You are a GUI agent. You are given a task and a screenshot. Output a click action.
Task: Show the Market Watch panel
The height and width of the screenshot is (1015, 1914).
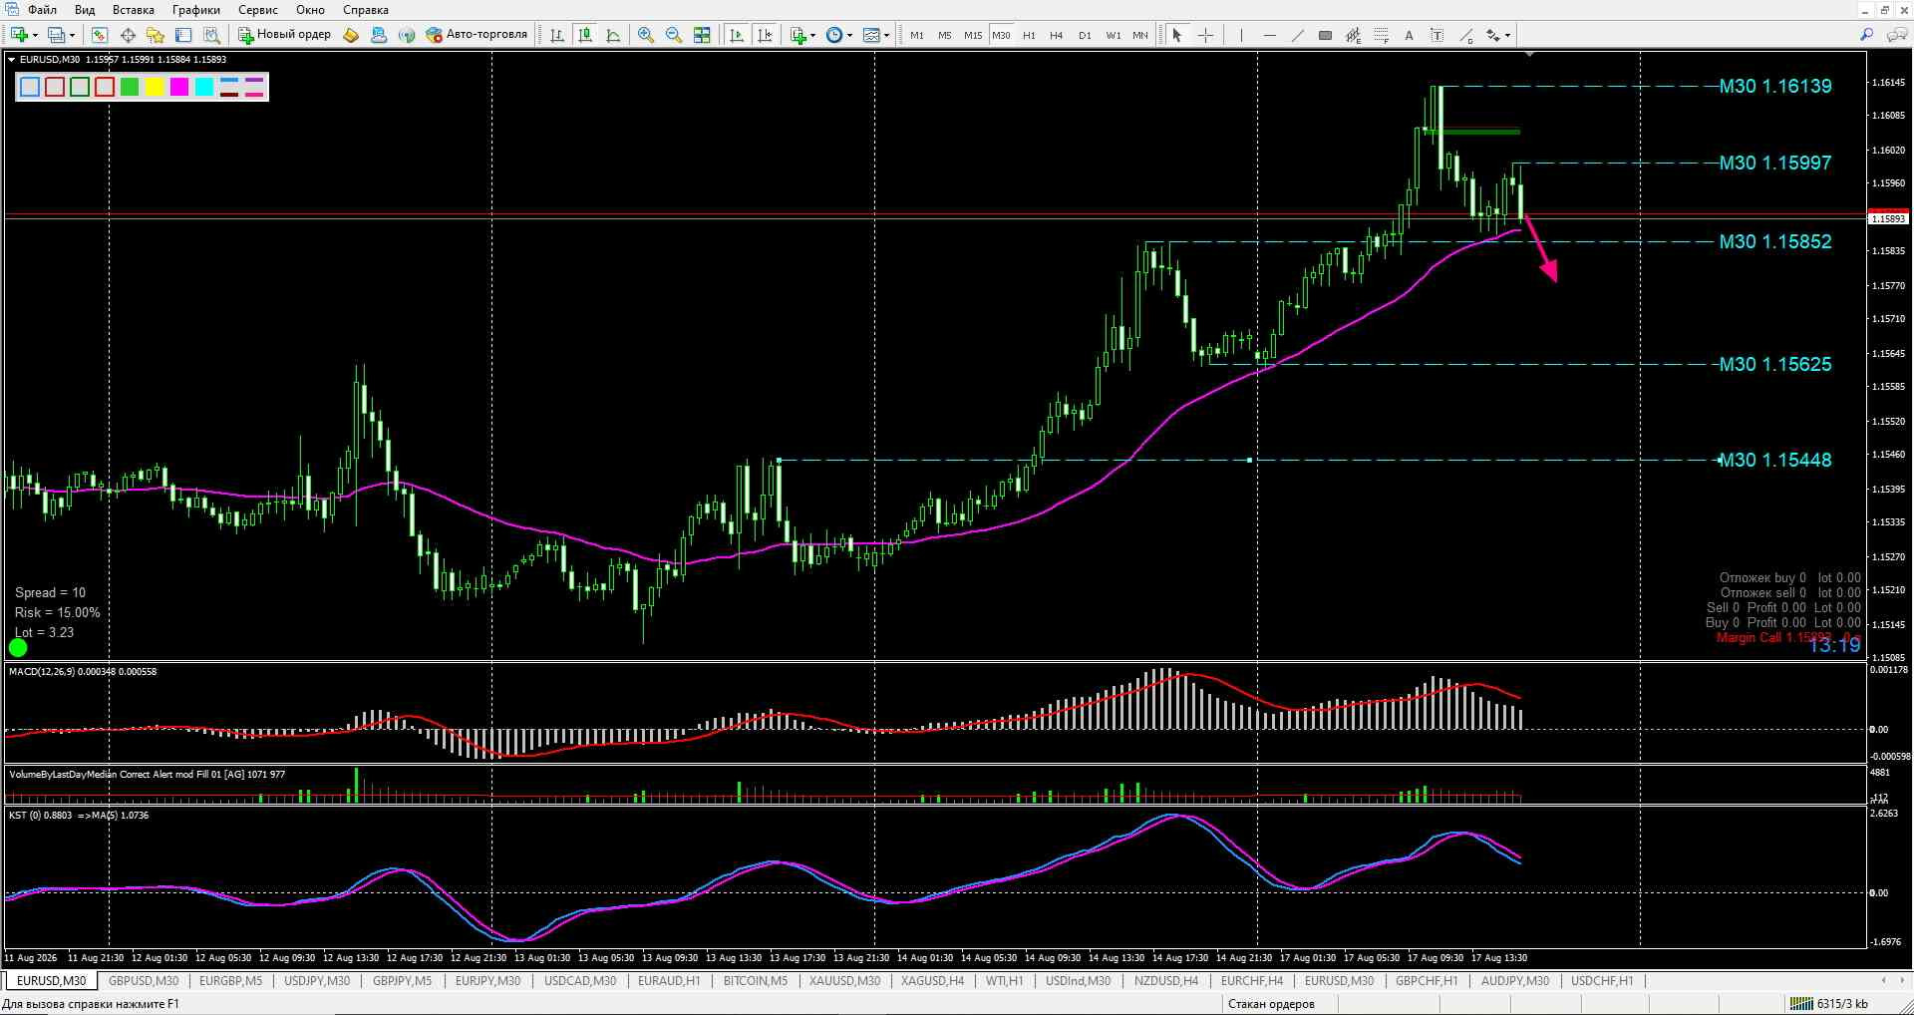(99, 35)
